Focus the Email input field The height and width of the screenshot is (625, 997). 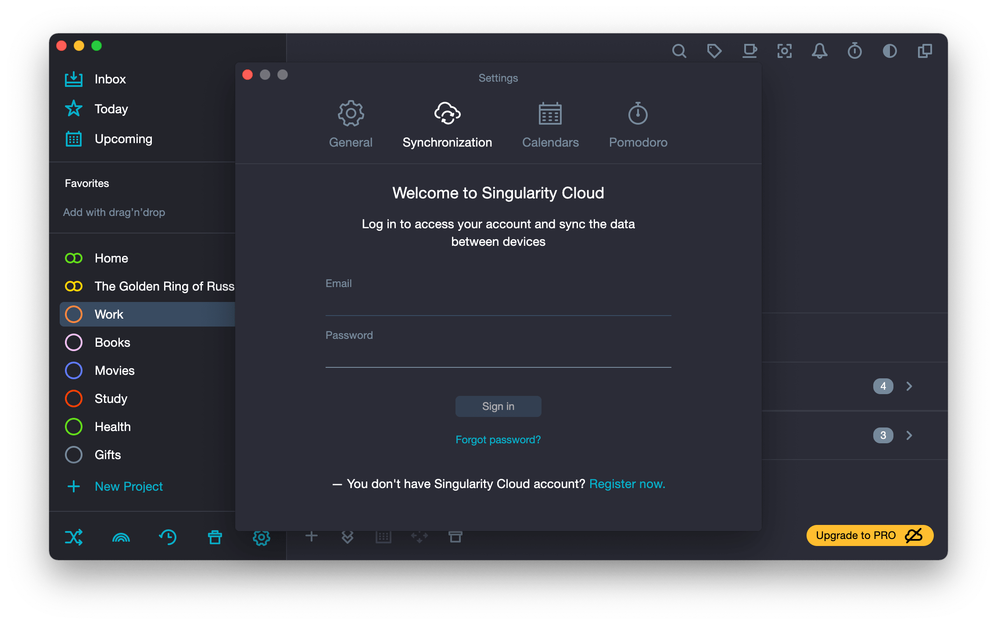[498, 304]
